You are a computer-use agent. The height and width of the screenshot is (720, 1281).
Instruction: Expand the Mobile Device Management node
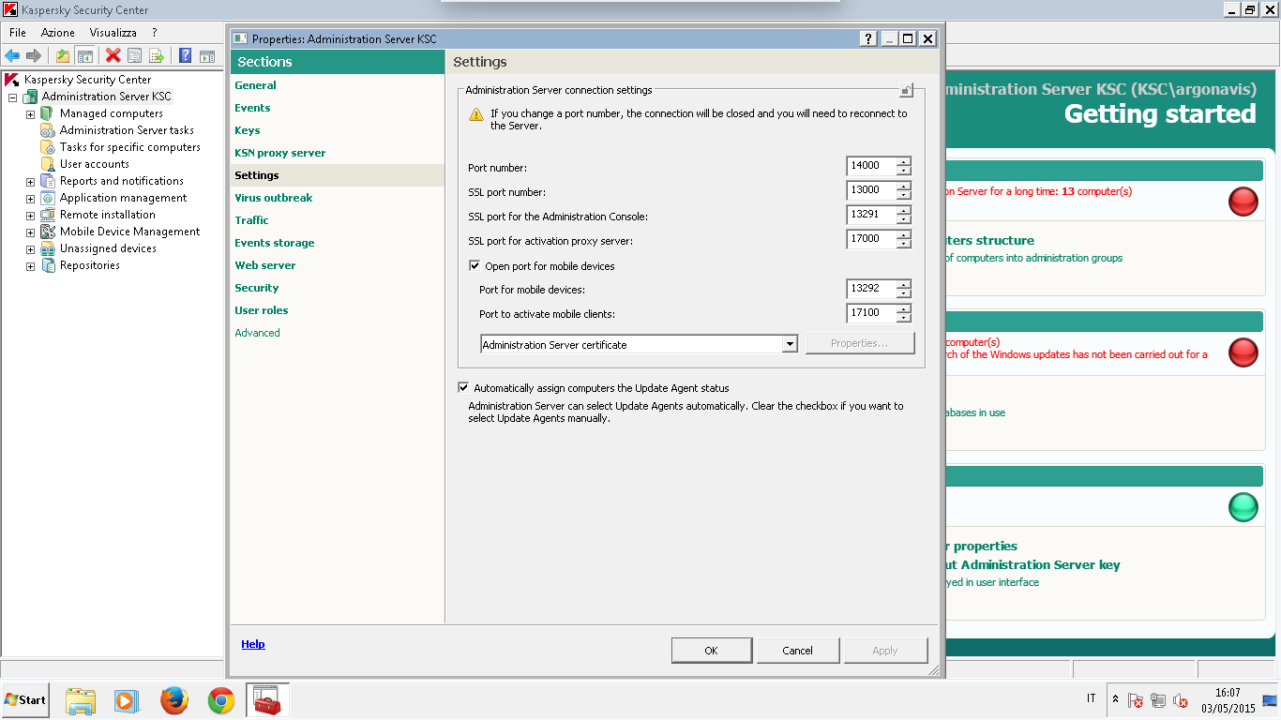coord(30,232)
